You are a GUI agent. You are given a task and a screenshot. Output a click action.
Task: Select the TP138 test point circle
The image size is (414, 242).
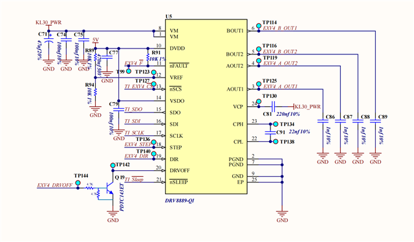276,142
